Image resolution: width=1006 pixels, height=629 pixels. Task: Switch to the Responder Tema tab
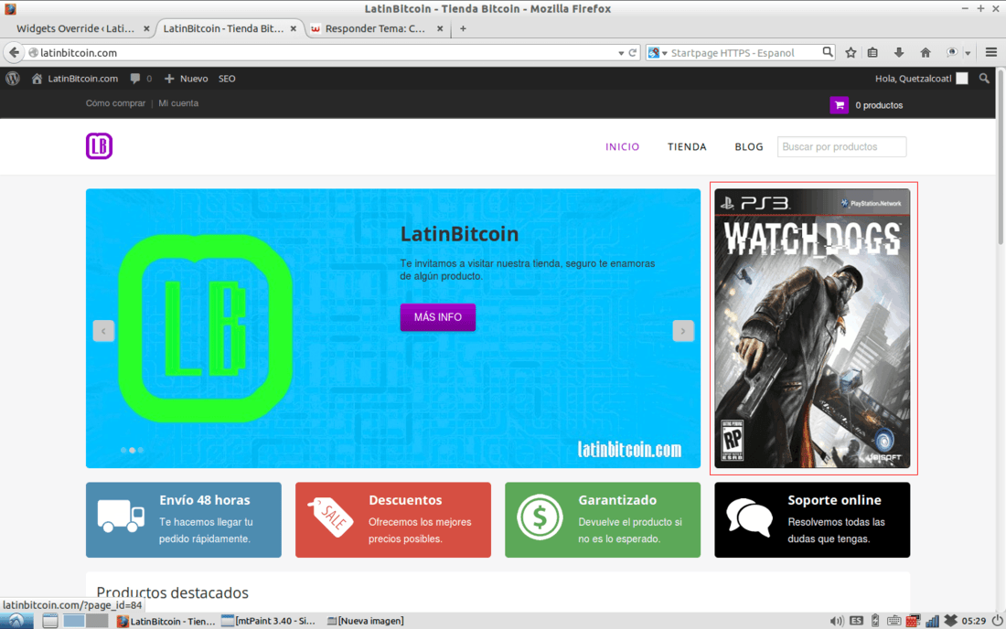click(x=375, y=28)
